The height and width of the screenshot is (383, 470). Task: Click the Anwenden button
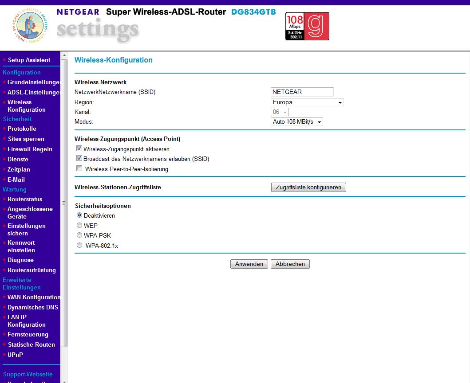click(249, 264)
